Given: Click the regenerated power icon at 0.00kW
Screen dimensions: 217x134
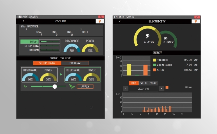Looking at the screenshot, I should (166, 39).
